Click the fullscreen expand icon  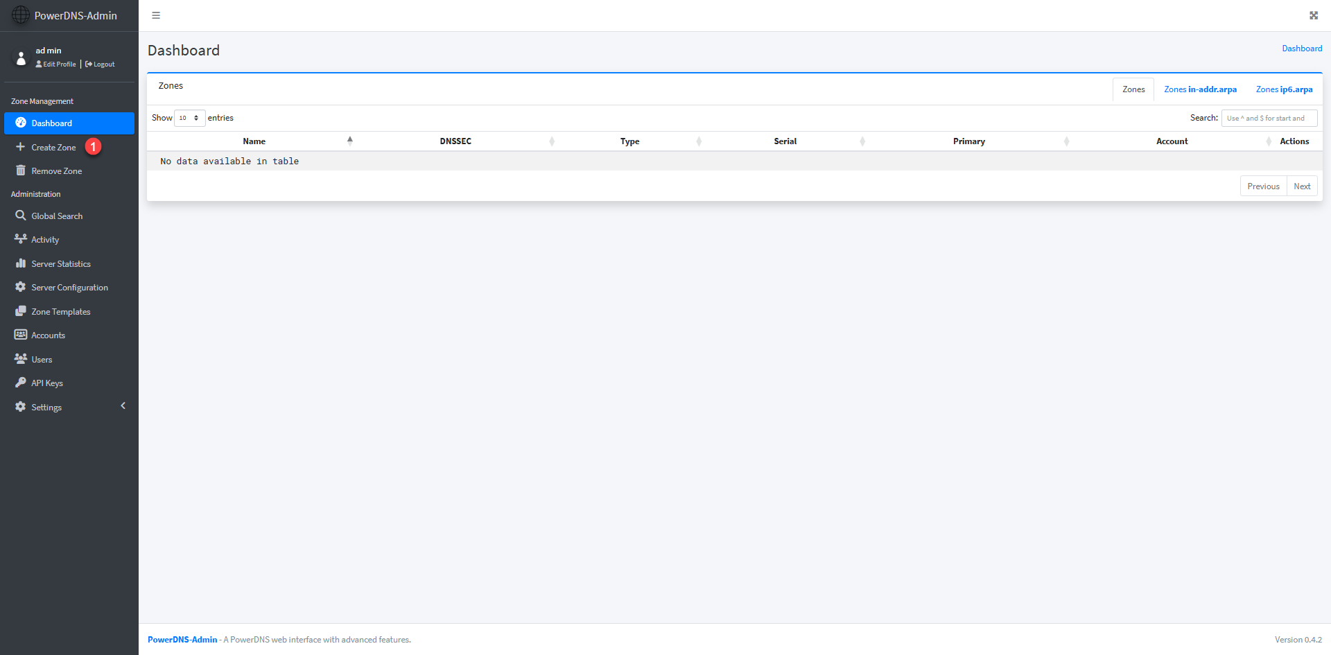coord(1313,15)
